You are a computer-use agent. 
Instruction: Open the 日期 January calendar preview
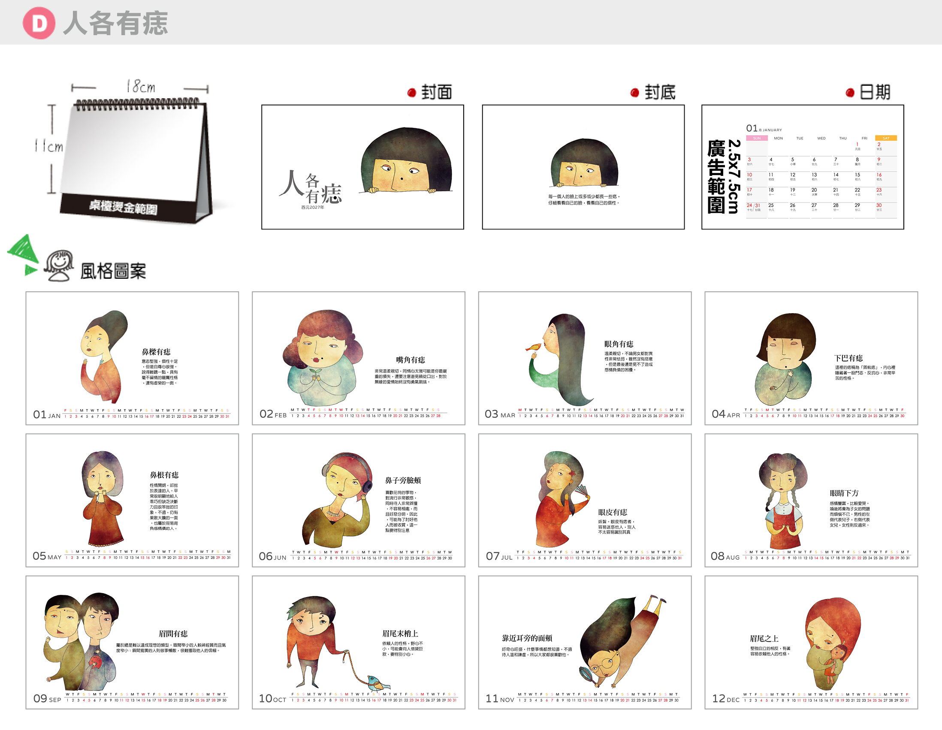tap(803, 167)
